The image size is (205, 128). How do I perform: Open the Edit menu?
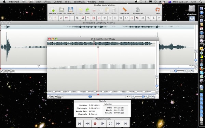pos(30,2)
